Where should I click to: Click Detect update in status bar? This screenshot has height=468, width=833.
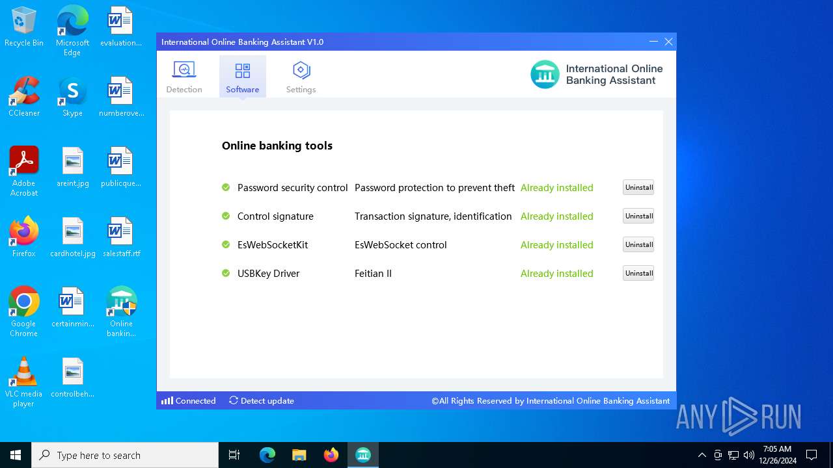pyautogui.click(x=262, y=400)
